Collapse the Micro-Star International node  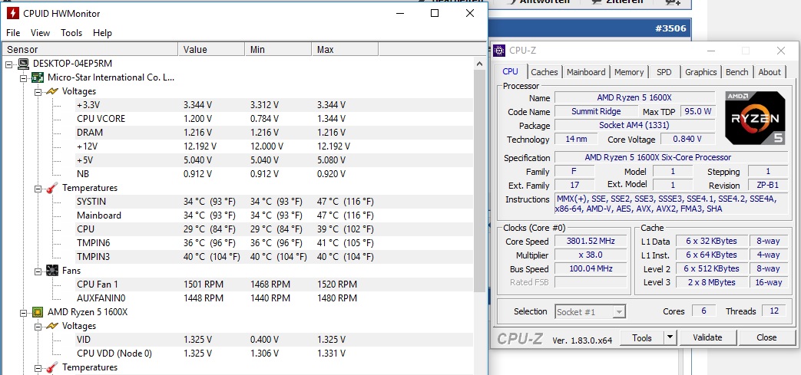pyautogui.click(x=24, y=78)
